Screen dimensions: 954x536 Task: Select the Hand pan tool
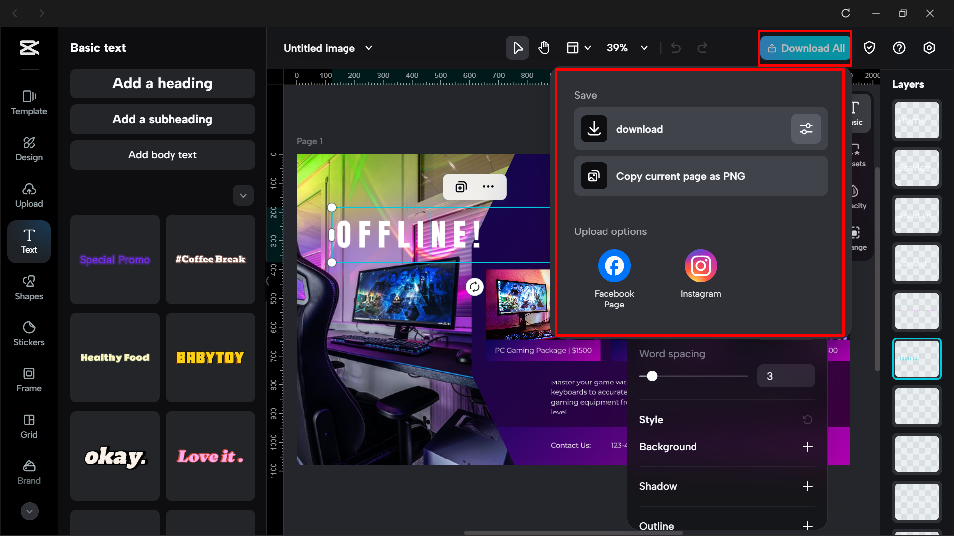(x=544, y=48)
